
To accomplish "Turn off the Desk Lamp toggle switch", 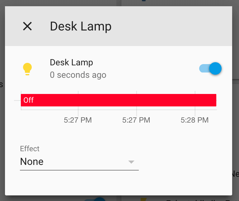I will point(211,68).
